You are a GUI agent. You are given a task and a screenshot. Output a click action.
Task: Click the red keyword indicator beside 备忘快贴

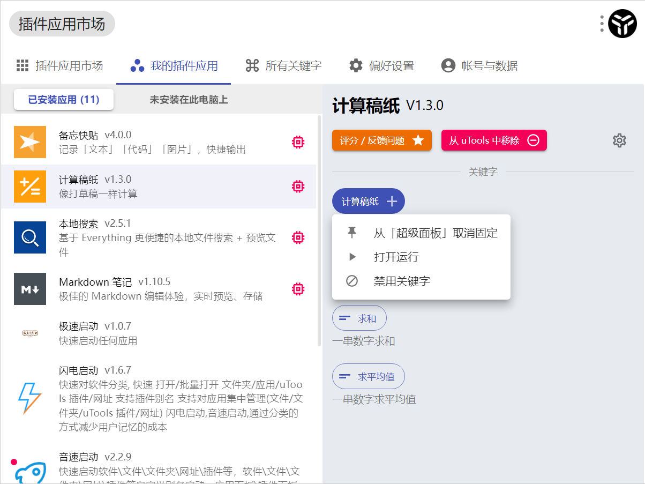pos(298,142)
